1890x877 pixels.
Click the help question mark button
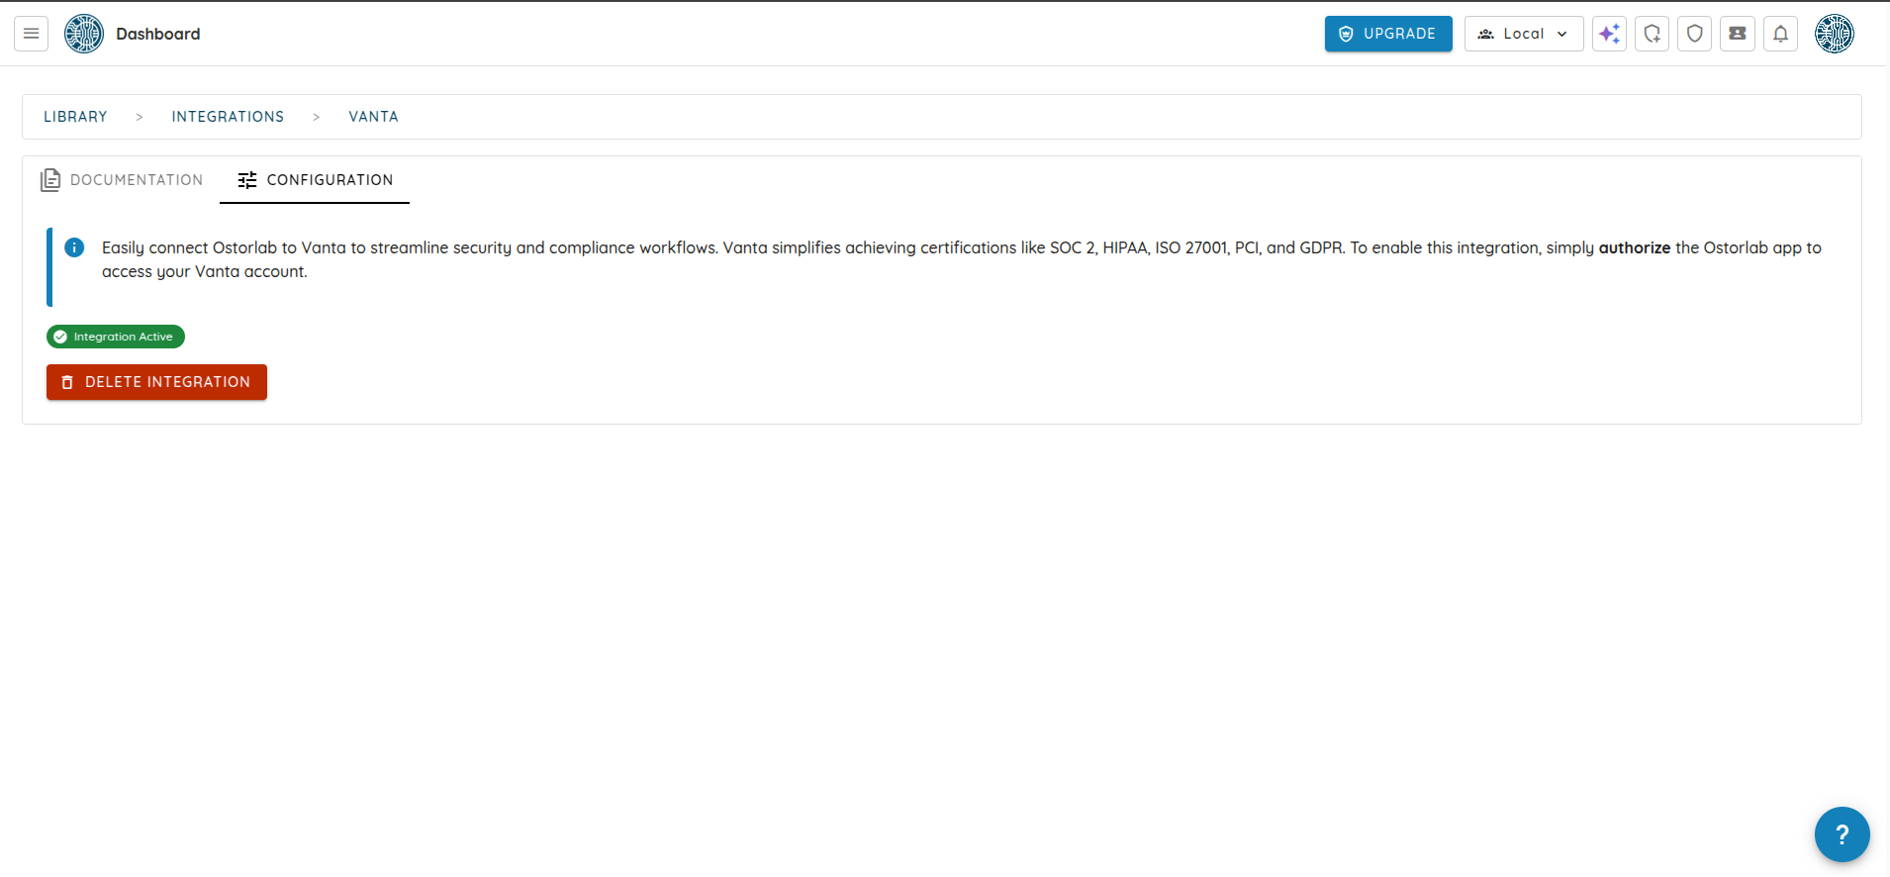[x=1842, y=834]
